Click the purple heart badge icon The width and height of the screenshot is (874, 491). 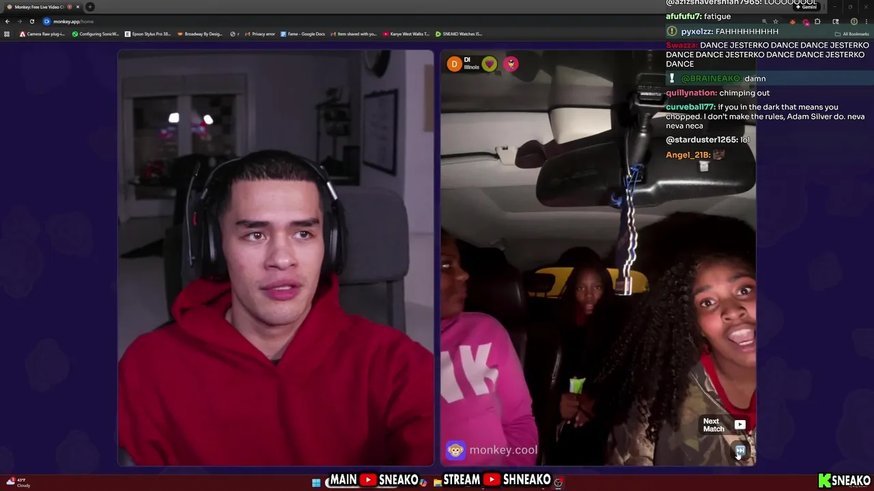coord(489,64)
